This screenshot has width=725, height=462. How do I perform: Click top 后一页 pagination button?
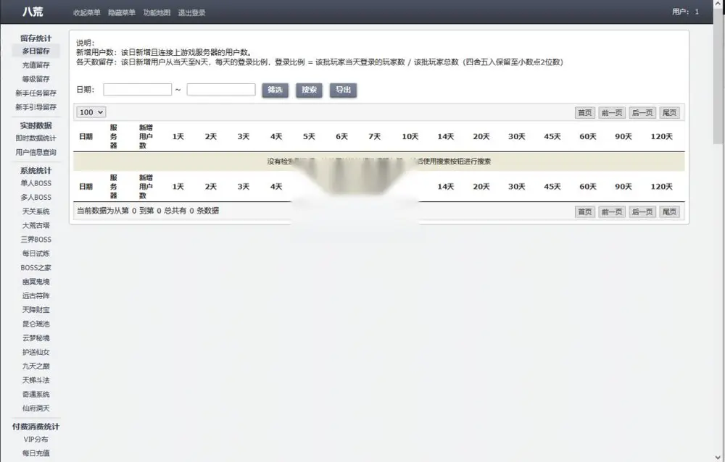click(642, 113)
